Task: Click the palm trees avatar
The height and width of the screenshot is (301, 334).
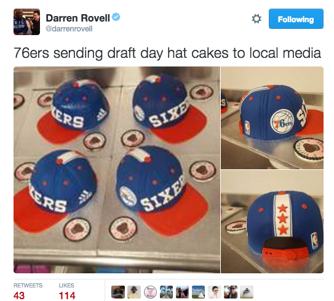Action: coord(166,292)
